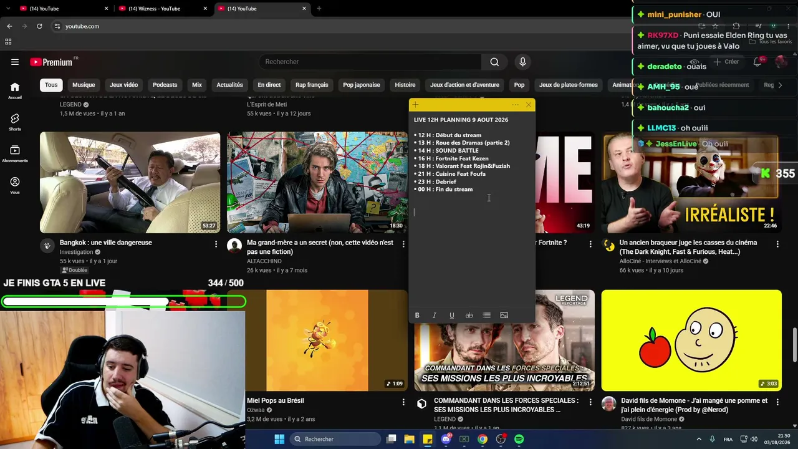Add a new note in Sticky Notes
Viewport: 798px width, 449px height.
[415, 105]
